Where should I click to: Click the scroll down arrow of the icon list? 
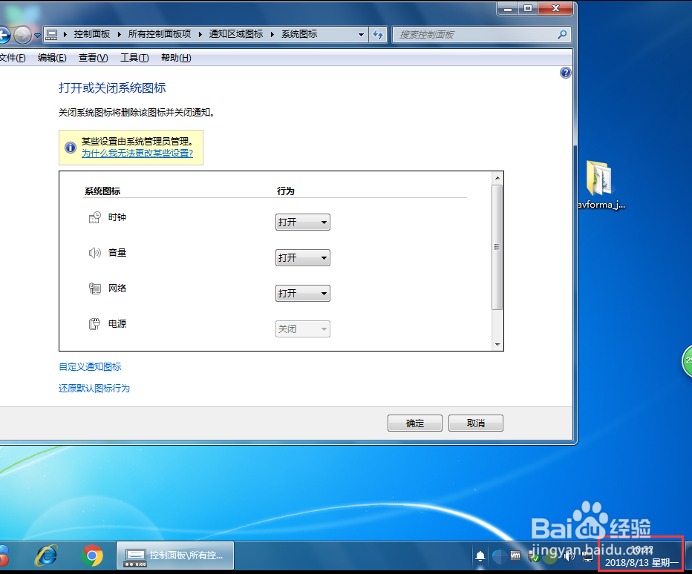(x=497, y=345)
